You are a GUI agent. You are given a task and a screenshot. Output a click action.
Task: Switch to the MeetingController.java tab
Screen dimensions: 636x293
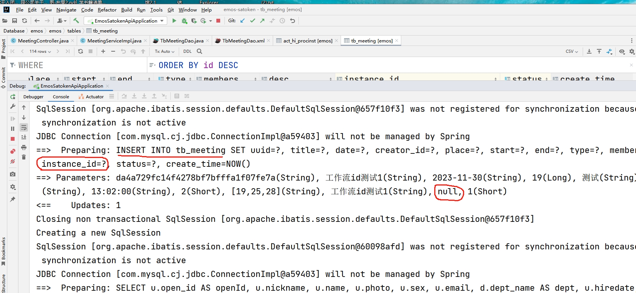43,41
